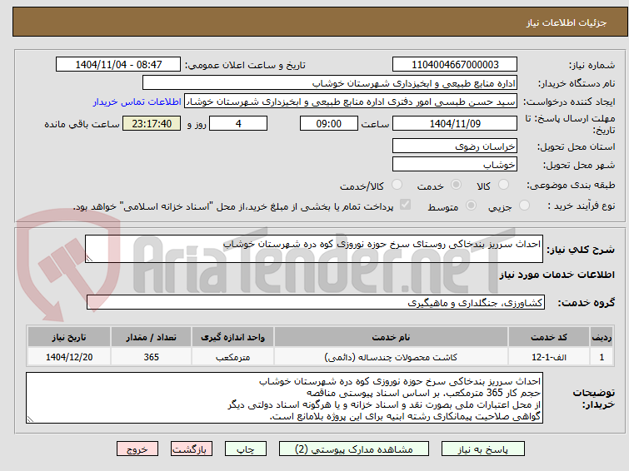Screen dimensions: 629x471
Task: Click the استان محل تحویل field خراسان رضوی
Action: [455, 146]
